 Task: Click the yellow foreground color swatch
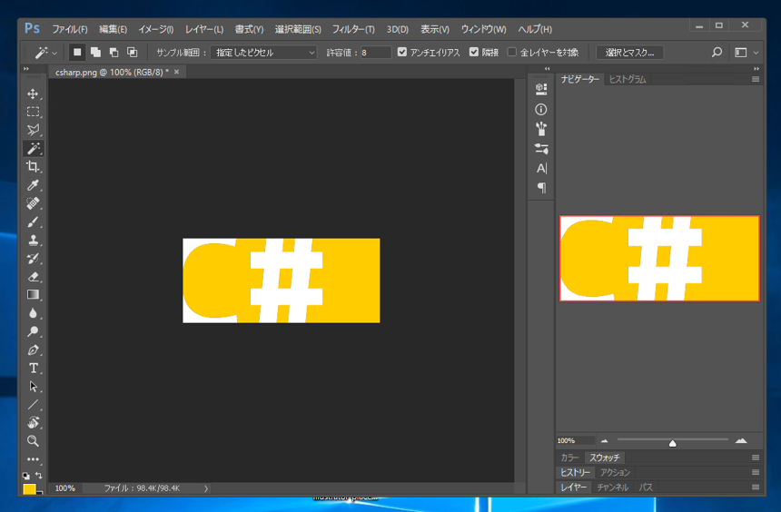[29, 488]
